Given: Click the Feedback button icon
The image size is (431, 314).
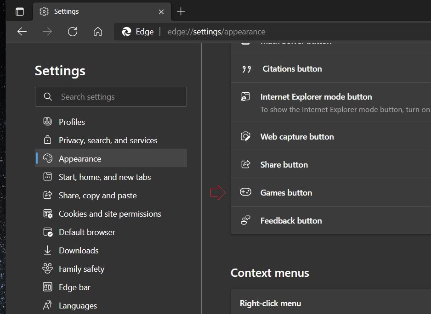Looking at the screenshot, I should coord(245,220).
